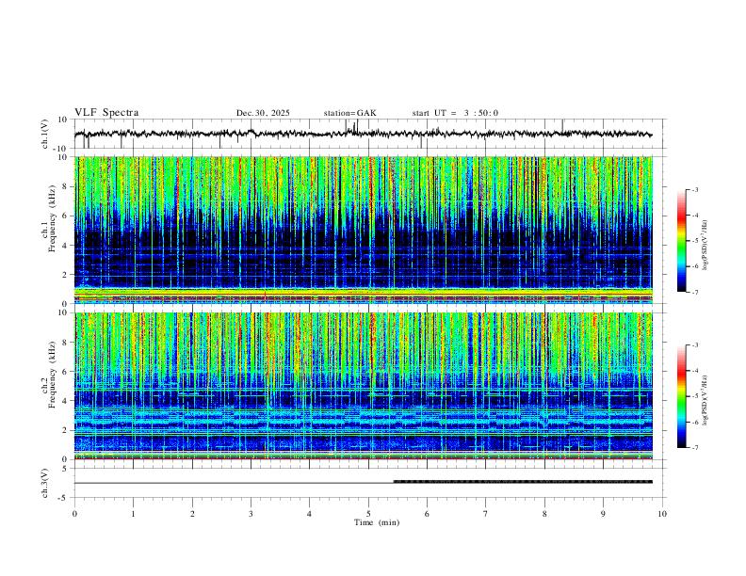Image resolution: width=746 pixels, height=576 pixels.
Task: Click the ch.1 PSD color scale bar
Action: coord(681,241)
